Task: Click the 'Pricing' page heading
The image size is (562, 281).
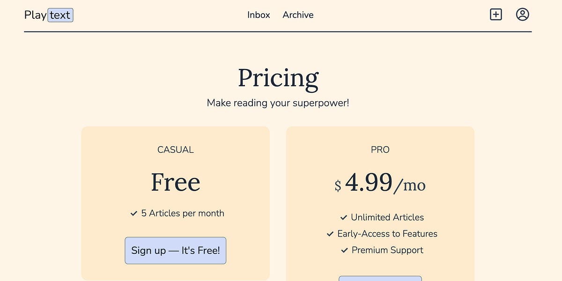Action: [x=278, y=78]
